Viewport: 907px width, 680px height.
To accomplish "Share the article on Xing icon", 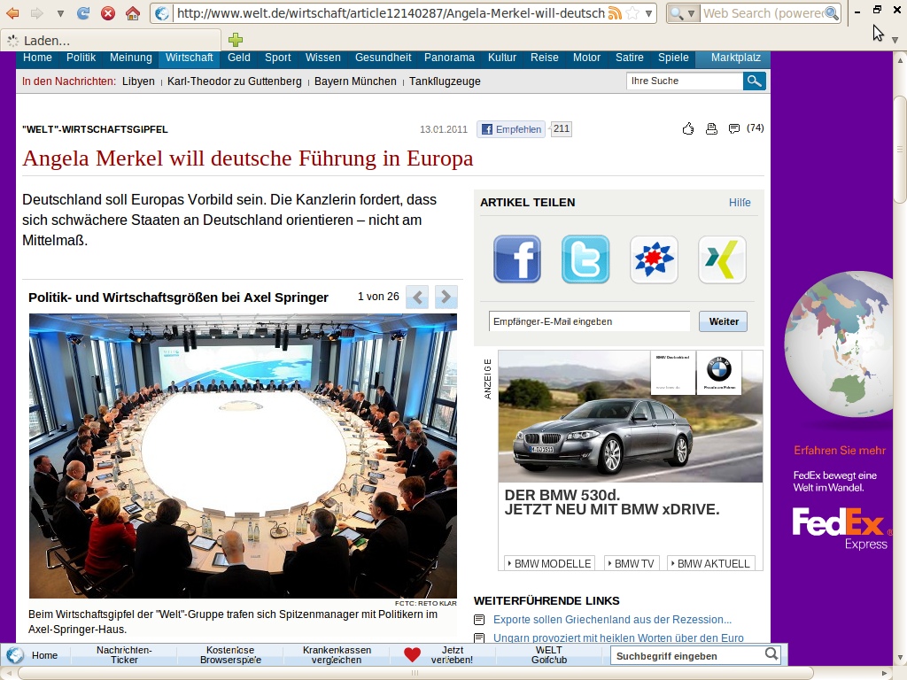I will pos(722,259).
